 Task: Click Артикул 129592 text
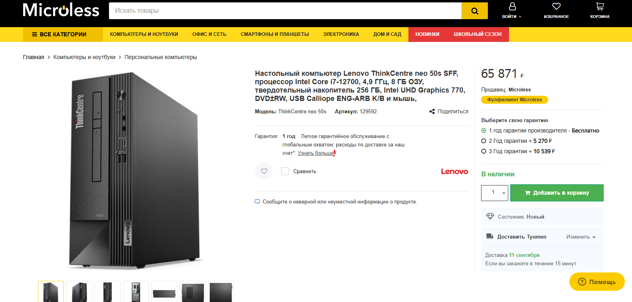(356, 112)
